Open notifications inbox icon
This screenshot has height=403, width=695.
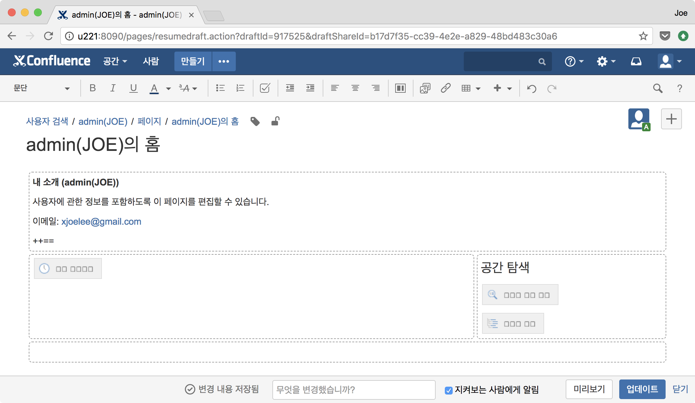(x=636, y=61)
